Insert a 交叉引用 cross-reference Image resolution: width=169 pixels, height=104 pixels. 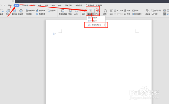pos(156,10)
